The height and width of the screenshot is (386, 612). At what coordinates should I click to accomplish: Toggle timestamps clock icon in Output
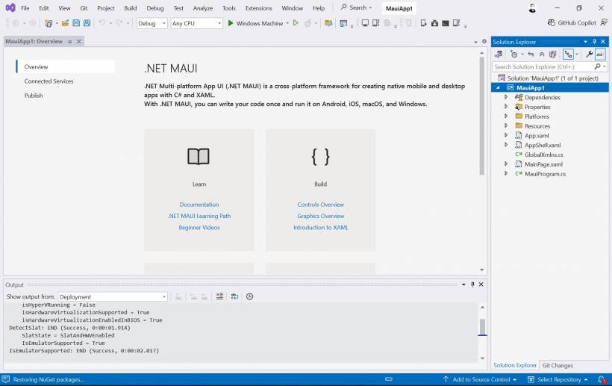pos(249,296)
